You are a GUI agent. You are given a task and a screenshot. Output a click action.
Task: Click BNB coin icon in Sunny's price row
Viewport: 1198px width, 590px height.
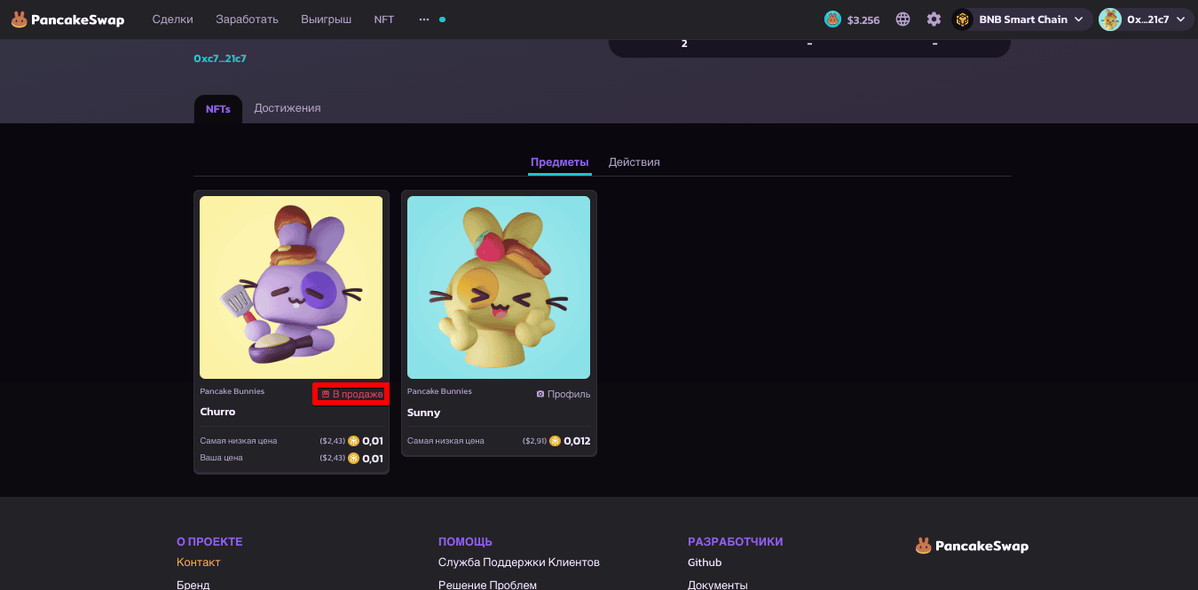pyautogui.click(x=556, y=441)
